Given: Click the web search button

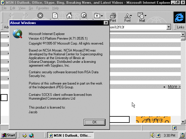Looking at the screenshot, I should 153,120.
